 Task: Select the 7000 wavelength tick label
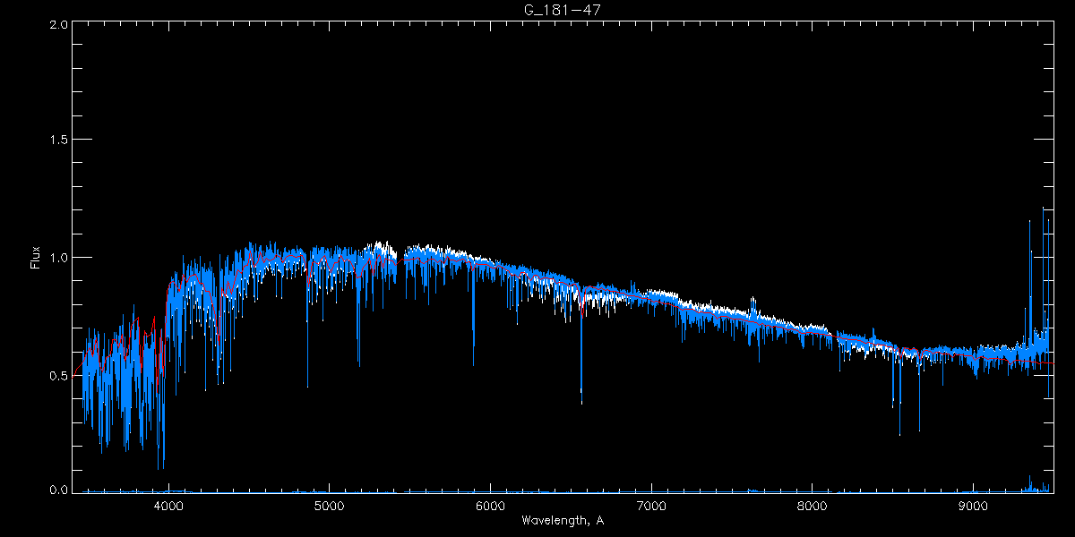point(651,505)
